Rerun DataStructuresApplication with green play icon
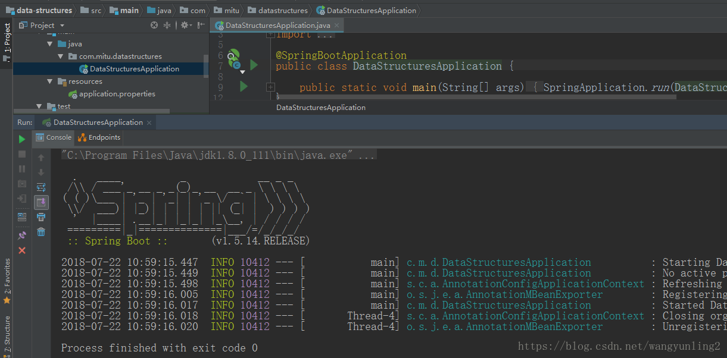 [22, 139]
